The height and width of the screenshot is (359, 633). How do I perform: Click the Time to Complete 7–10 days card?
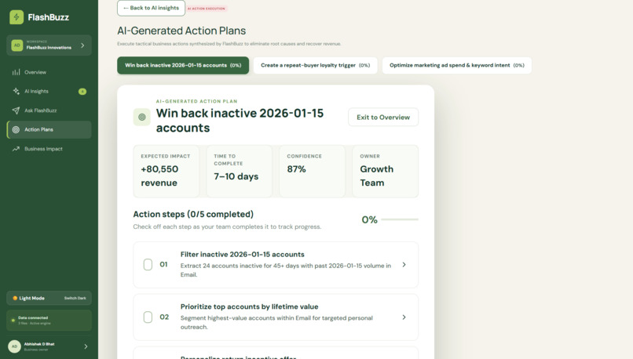pos(240,171)
